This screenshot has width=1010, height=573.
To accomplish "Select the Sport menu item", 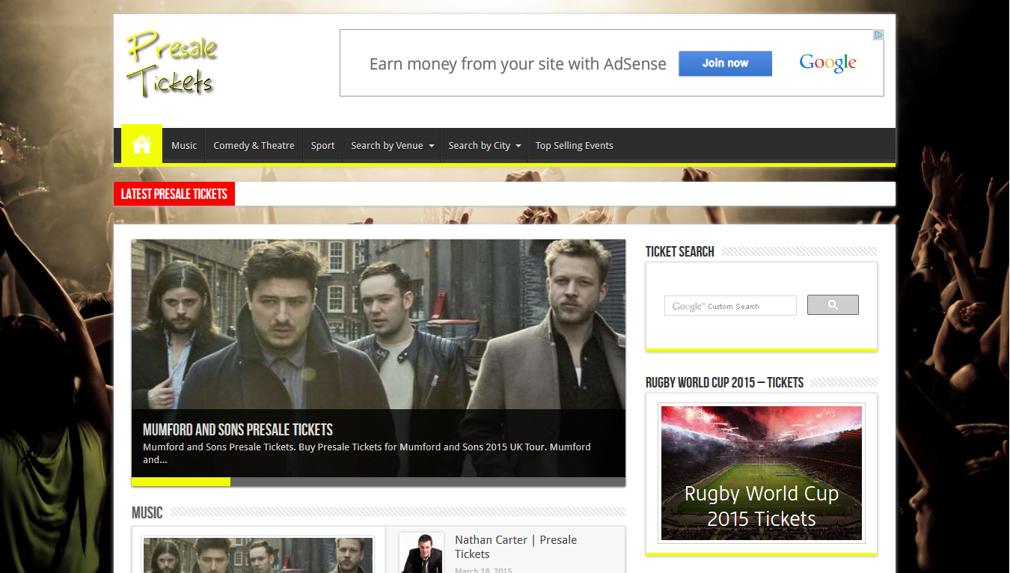I will (322, 146).
